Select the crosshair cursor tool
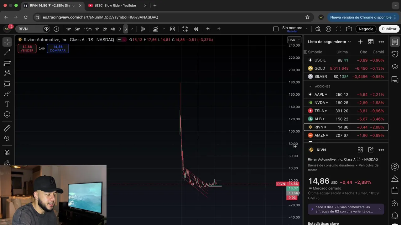This screenshot has height=225, width=401. pos(7,42)
